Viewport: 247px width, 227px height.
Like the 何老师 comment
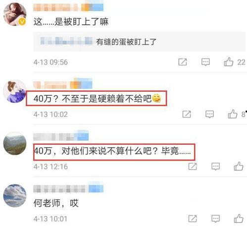(239, 218)
